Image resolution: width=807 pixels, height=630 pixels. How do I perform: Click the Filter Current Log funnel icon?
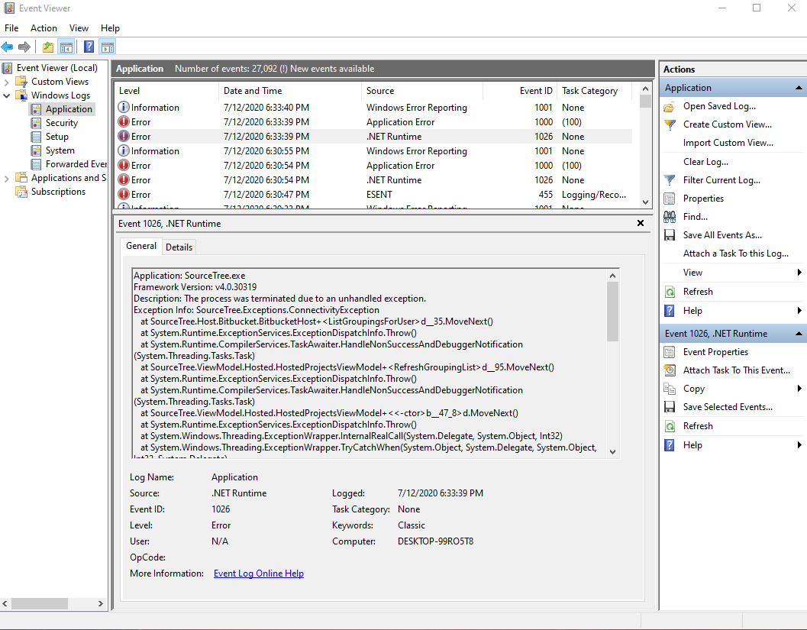click(x=669, y=180)
